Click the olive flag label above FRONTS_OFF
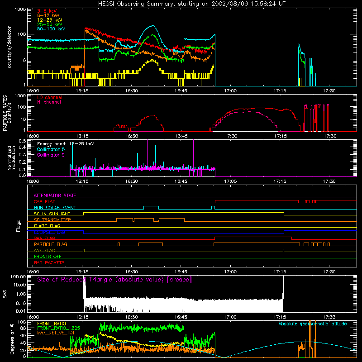The width and height of the screenshot is (362, 362). point(44,250)
